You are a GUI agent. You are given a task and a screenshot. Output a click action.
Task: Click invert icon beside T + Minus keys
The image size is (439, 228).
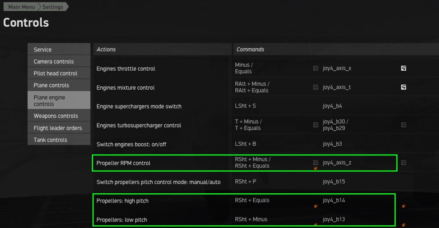tap(316, 125)
